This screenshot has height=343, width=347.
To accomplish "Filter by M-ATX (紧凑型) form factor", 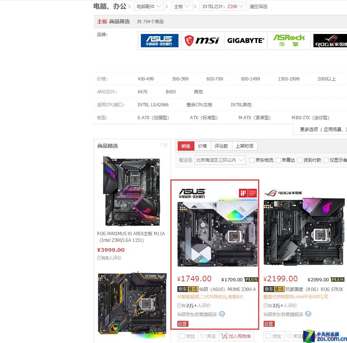I will click(x=254, y=118).
